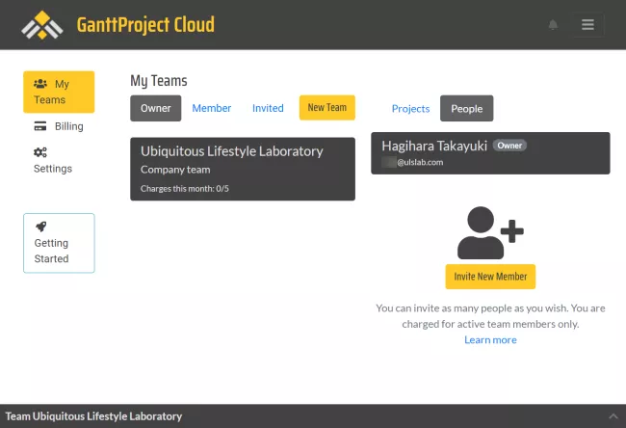Open the hamburger menu
This screenshot has height=428, width=626.
587,25
